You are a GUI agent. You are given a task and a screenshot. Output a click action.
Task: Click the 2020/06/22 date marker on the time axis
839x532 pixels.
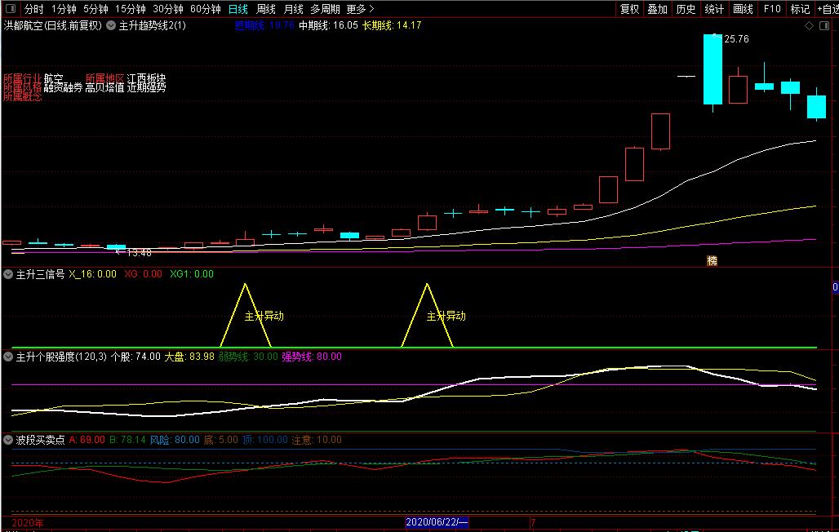[x=437, y=522]
